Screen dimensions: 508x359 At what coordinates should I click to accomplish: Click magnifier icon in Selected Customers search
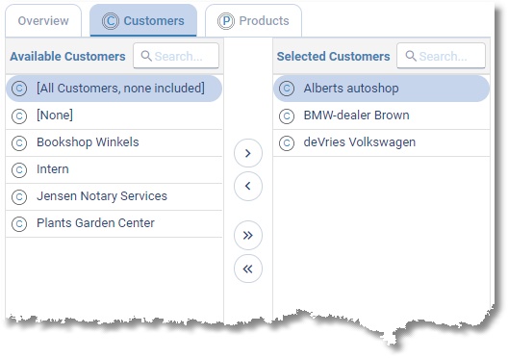[411, 56]
